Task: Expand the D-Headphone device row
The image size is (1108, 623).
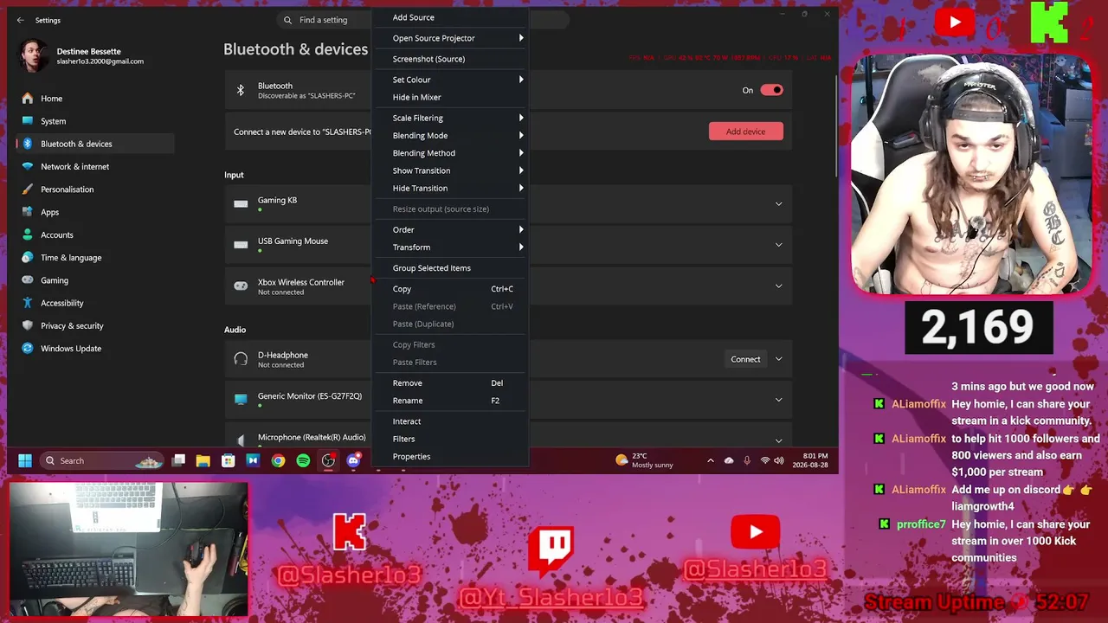Action: click(778, 359)
